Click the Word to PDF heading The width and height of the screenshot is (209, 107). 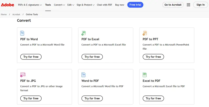pyautogui.click(x=90, y=81)
